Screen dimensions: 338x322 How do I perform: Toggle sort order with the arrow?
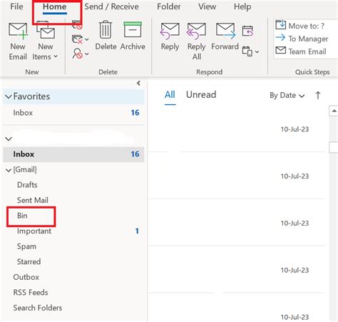click(x=318, y=96)
